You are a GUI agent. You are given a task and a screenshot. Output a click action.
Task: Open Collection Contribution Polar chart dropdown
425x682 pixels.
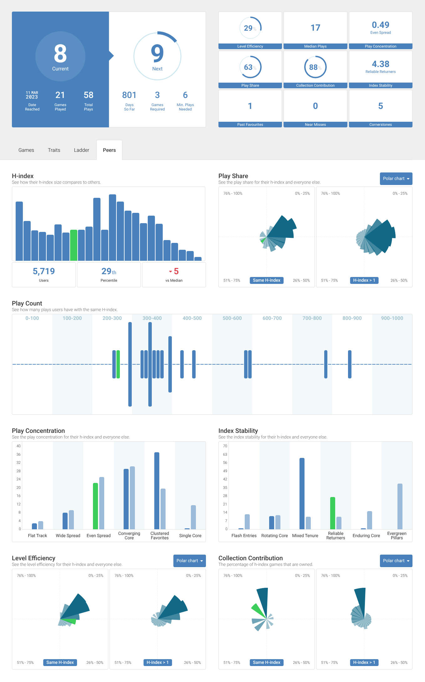tap(396, 561)
